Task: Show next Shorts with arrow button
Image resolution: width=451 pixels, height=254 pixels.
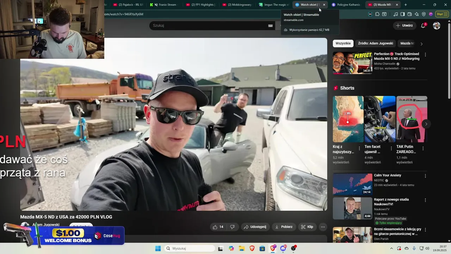Action: click(426, 124)
